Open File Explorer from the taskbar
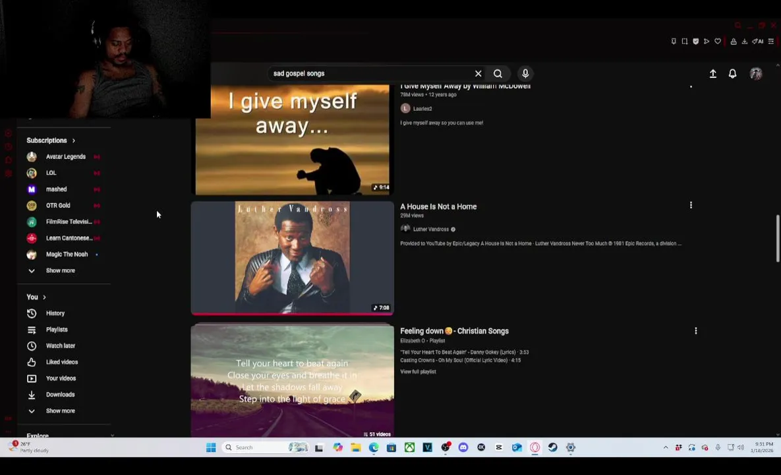 tap(356, 447)
